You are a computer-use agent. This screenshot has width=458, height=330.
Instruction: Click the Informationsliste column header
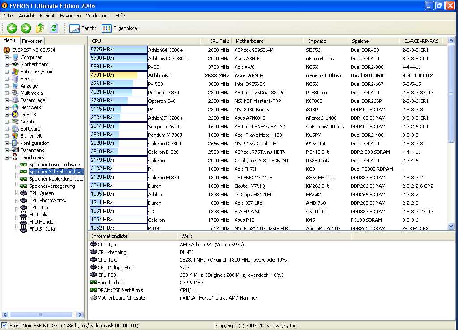tap(132, 236)
